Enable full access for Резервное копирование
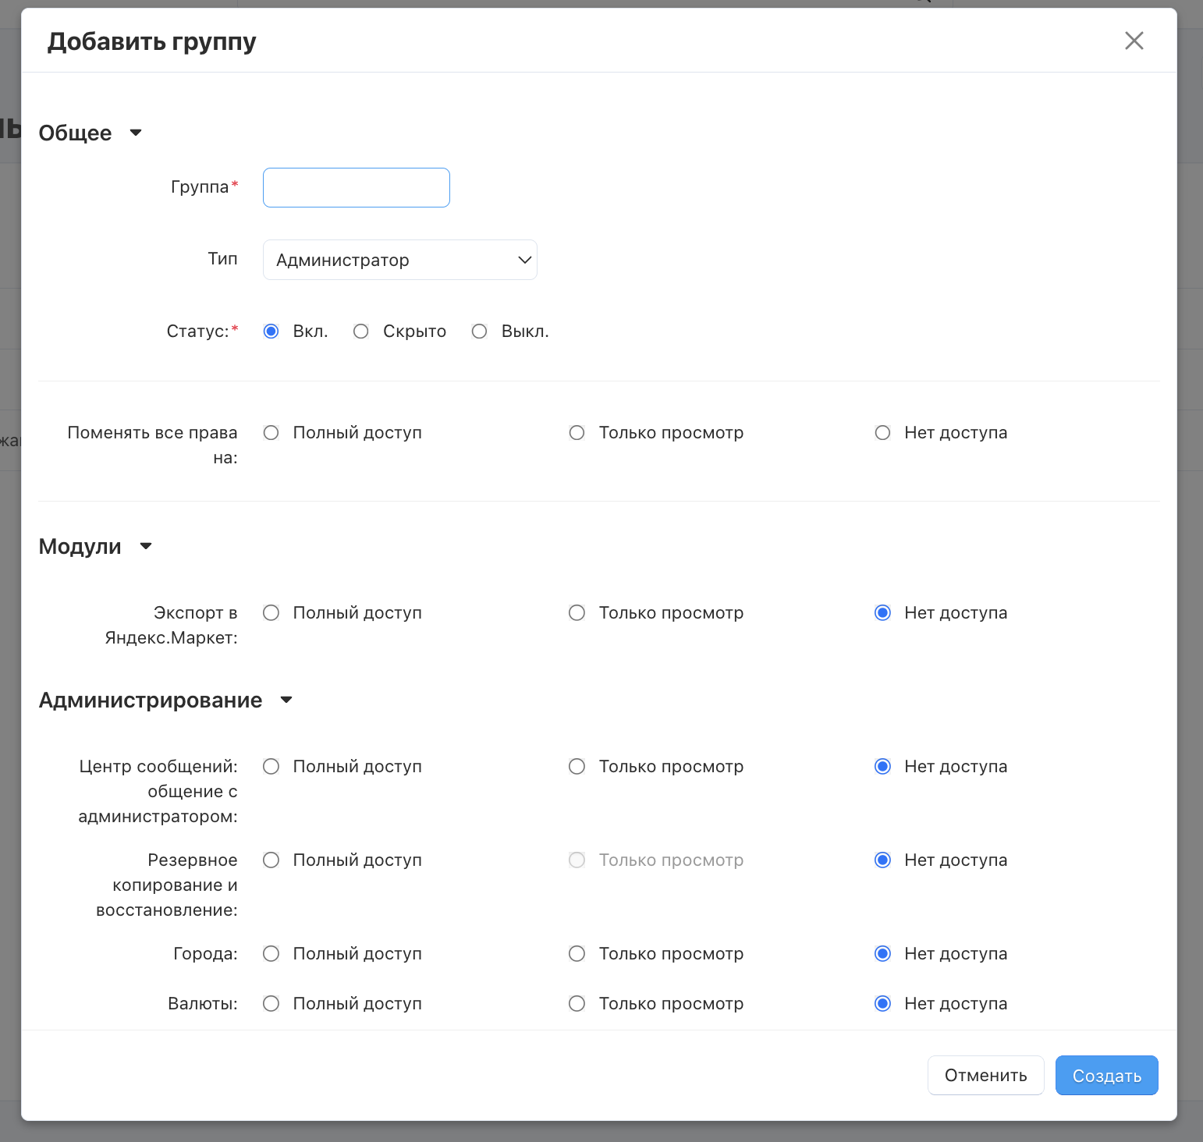 [271, 860]
